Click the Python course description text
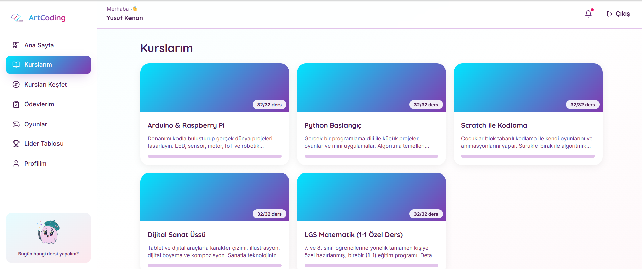Viewport: 642px width, 269px height. click(367, 142)
